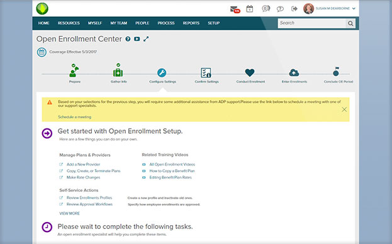Click the chat bubbles icon in the header
Viewport: 392px width, 244px height.
point(266,9)
